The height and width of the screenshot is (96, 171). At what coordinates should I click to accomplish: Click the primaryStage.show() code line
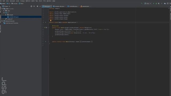[x=62, y=35]
